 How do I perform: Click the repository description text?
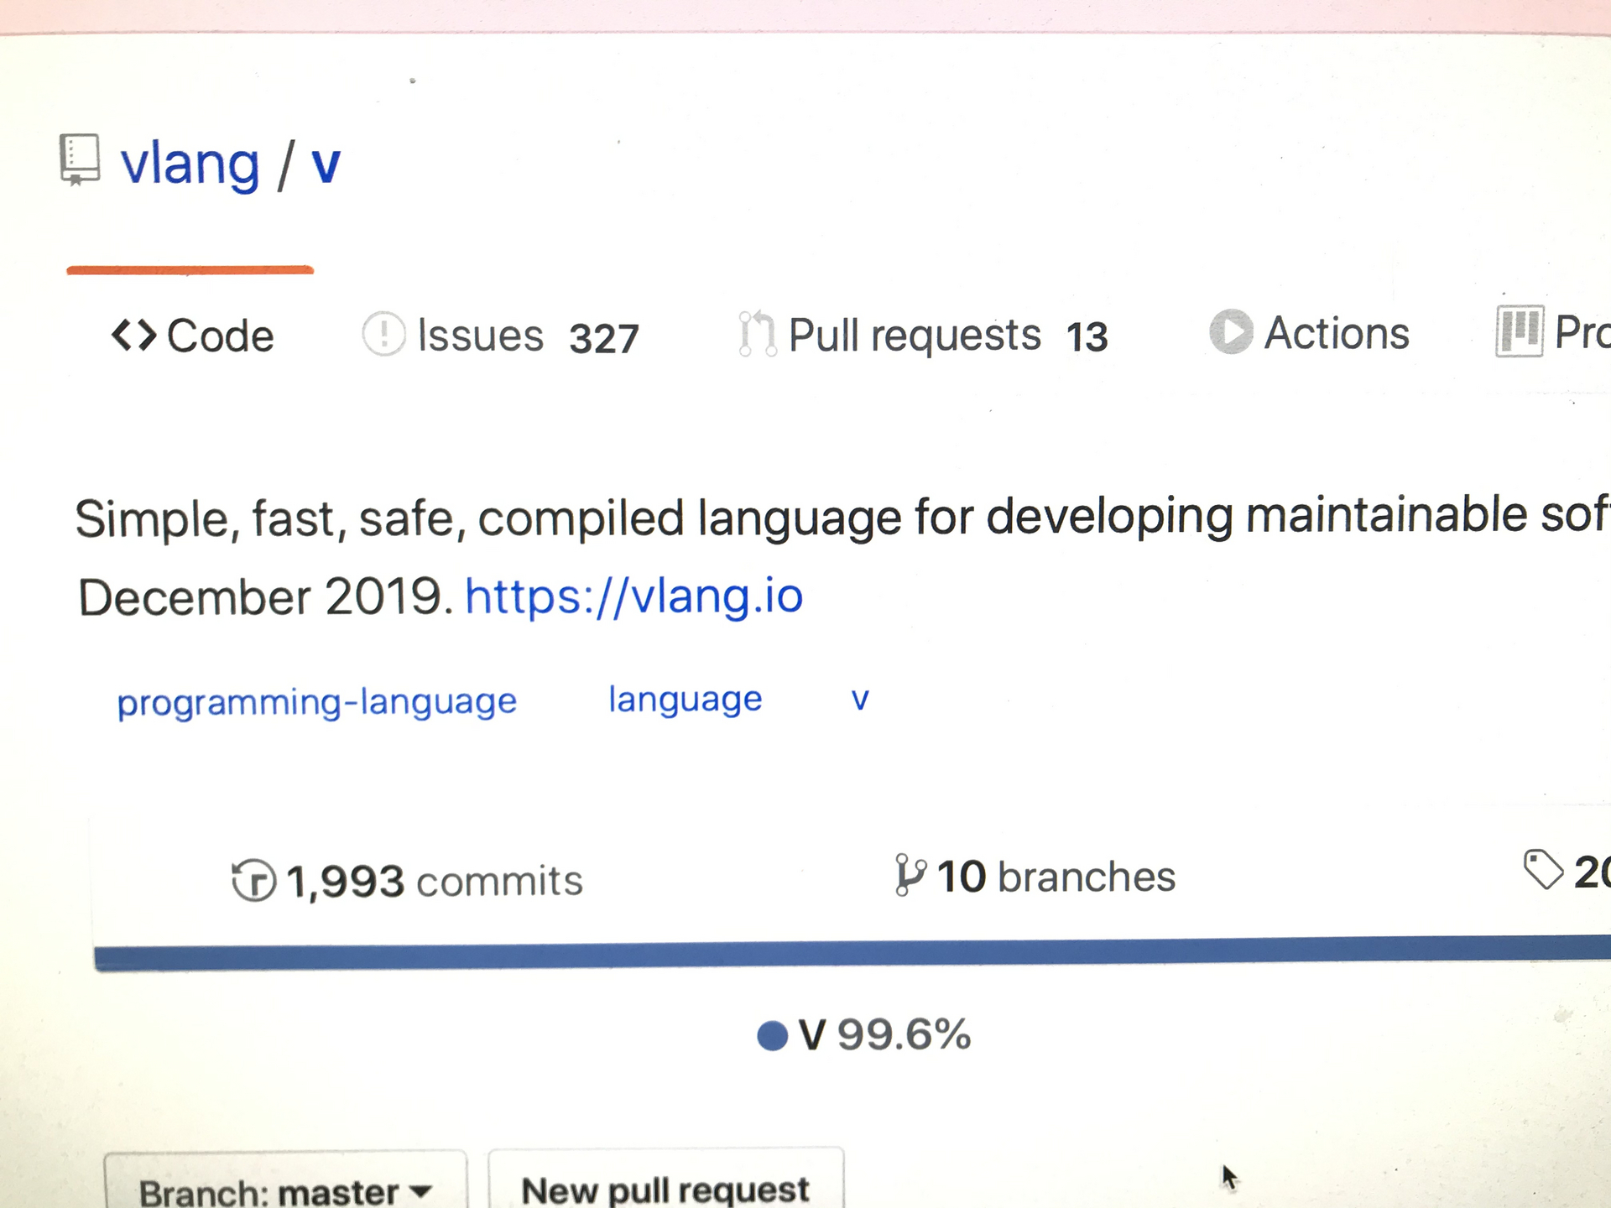(842, 556)
